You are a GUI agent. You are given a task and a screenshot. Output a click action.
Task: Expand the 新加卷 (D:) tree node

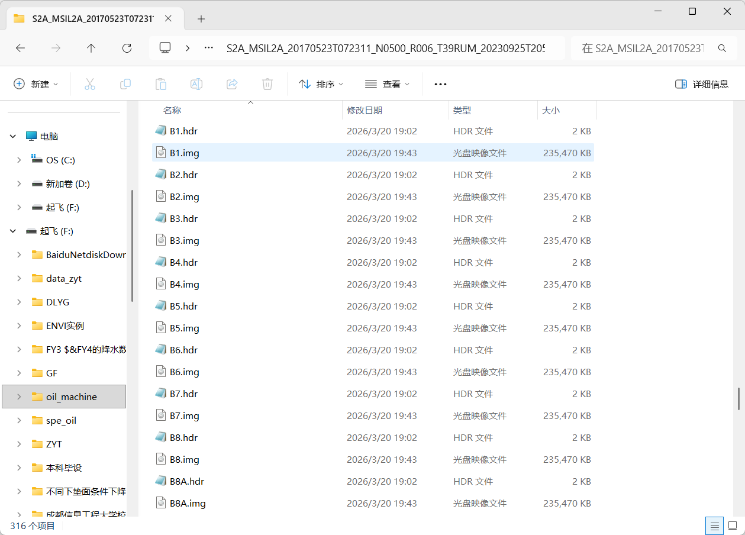19,183
